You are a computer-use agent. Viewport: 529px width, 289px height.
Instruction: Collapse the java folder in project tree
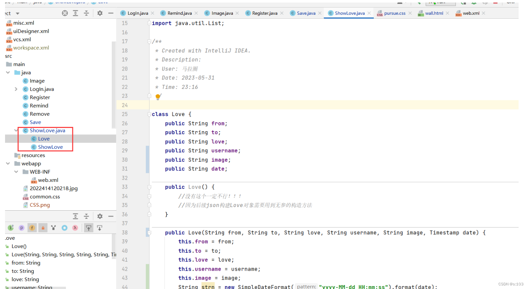8,73
